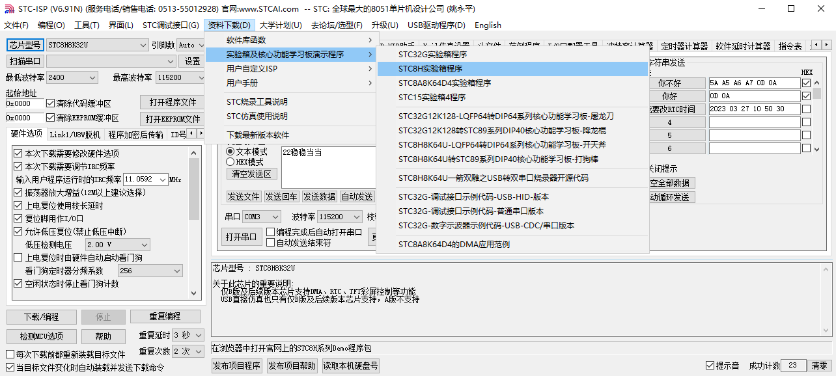The width and height of the screenshot is (836, 376).
Task: Open the 低压检测电压 2.00 V dropdown
Action: tap(118, 245)
